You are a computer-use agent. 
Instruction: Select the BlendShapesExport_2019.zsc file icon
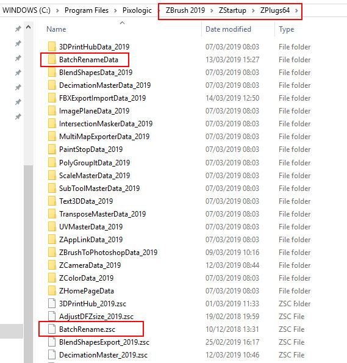coord(52,342)
